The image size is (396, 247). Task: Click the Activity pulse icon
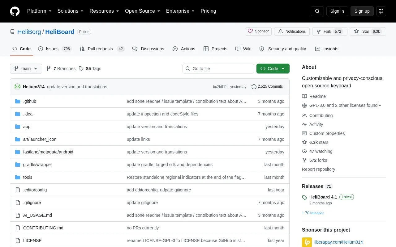click(x=304, y=124)
